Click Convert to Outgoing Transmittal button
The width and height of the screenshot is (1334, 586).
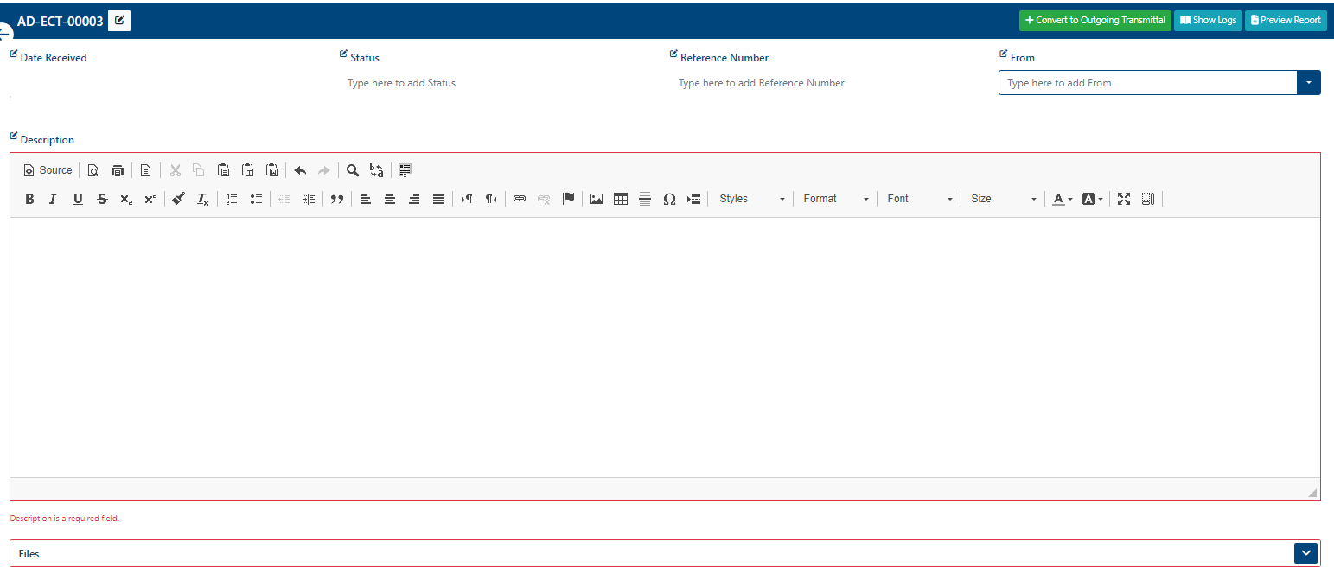(x=1095, y=20)
